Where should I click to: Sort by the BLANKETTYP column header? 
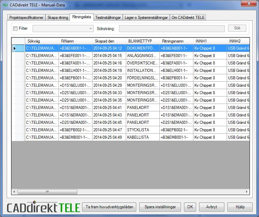(x=143, y=41)
